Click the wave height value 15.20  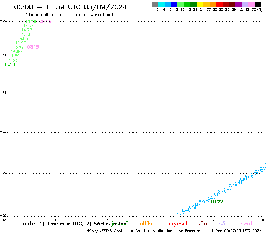[10, 64]
